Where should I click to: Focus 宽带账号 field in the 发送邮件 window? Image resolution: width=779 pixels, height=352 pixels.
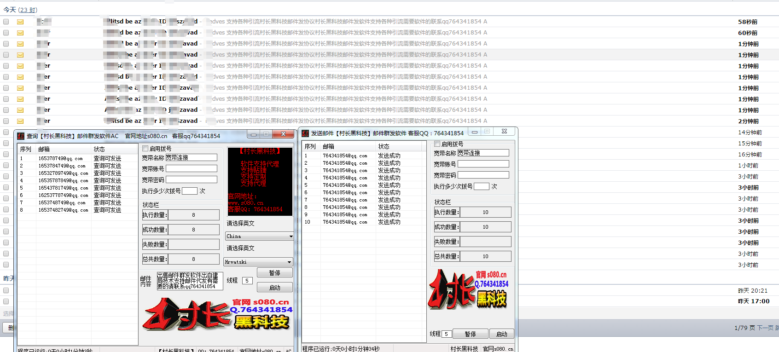(483, 164)
